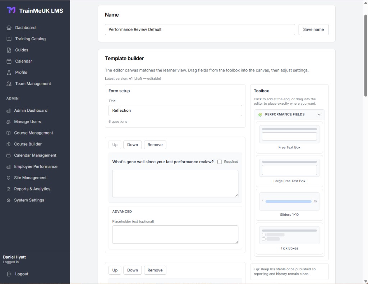Click the TrainMeUK LMS logo icon

pos(11,10)
